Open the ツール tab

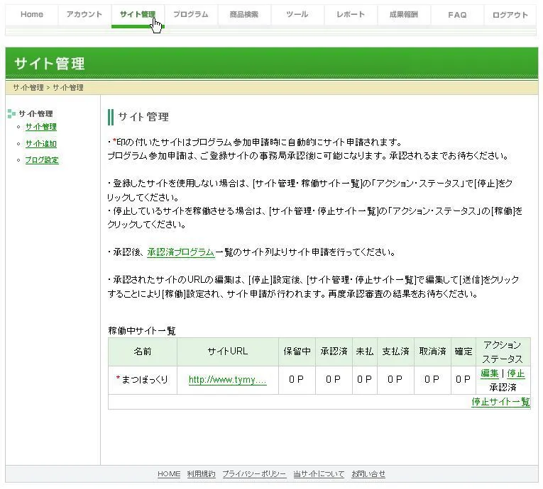click(x=297, y=15)
